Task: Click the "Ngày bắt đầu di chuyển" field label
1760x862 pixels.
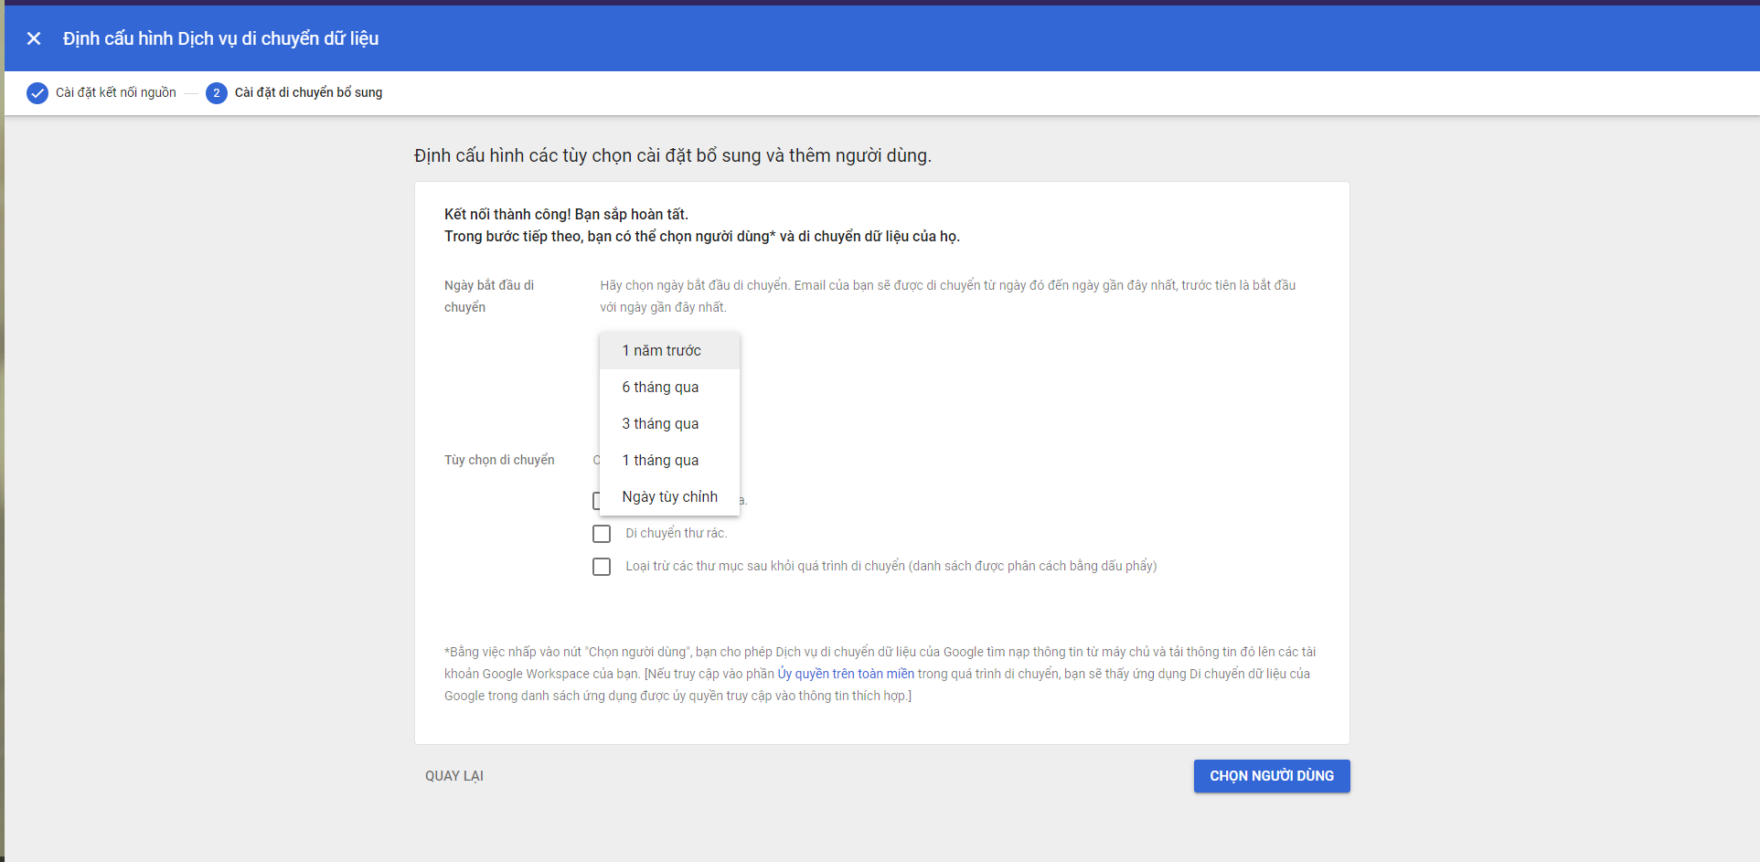Action: point(489,296)
